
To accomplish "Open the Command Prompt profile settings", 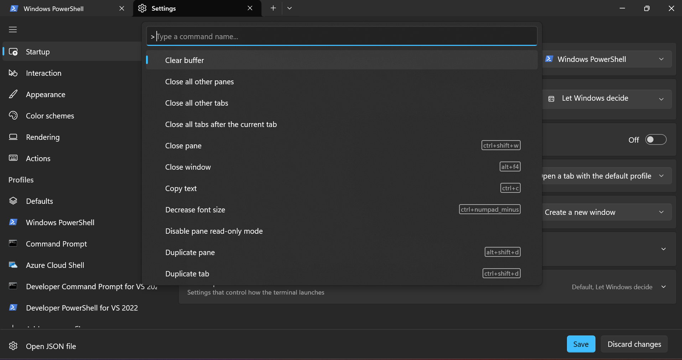I will [71, 244].
